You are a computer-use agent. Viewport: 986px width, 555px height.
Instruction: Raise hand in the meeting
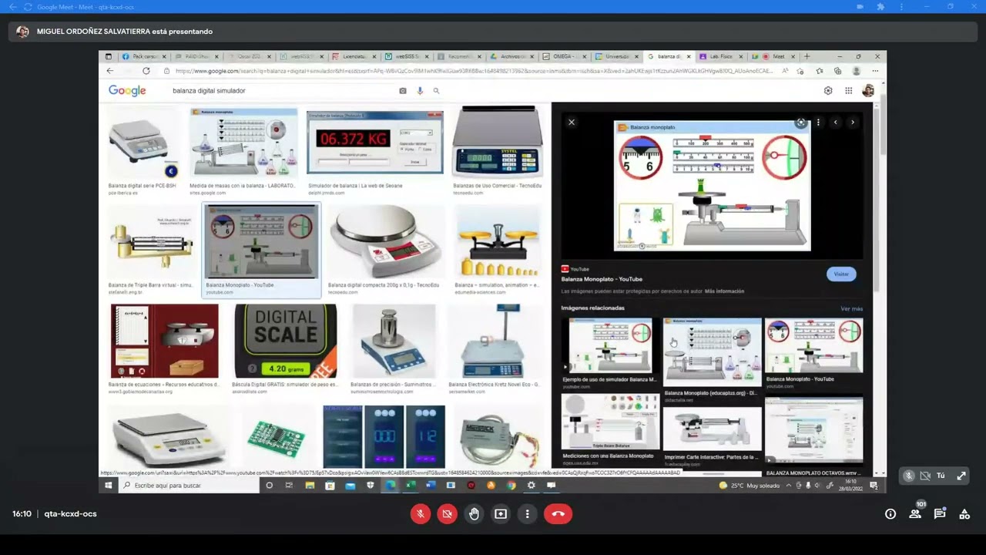[474, 513]
